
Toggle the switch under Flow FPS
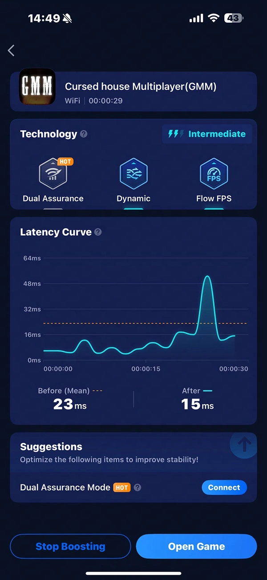pos(214,208)
